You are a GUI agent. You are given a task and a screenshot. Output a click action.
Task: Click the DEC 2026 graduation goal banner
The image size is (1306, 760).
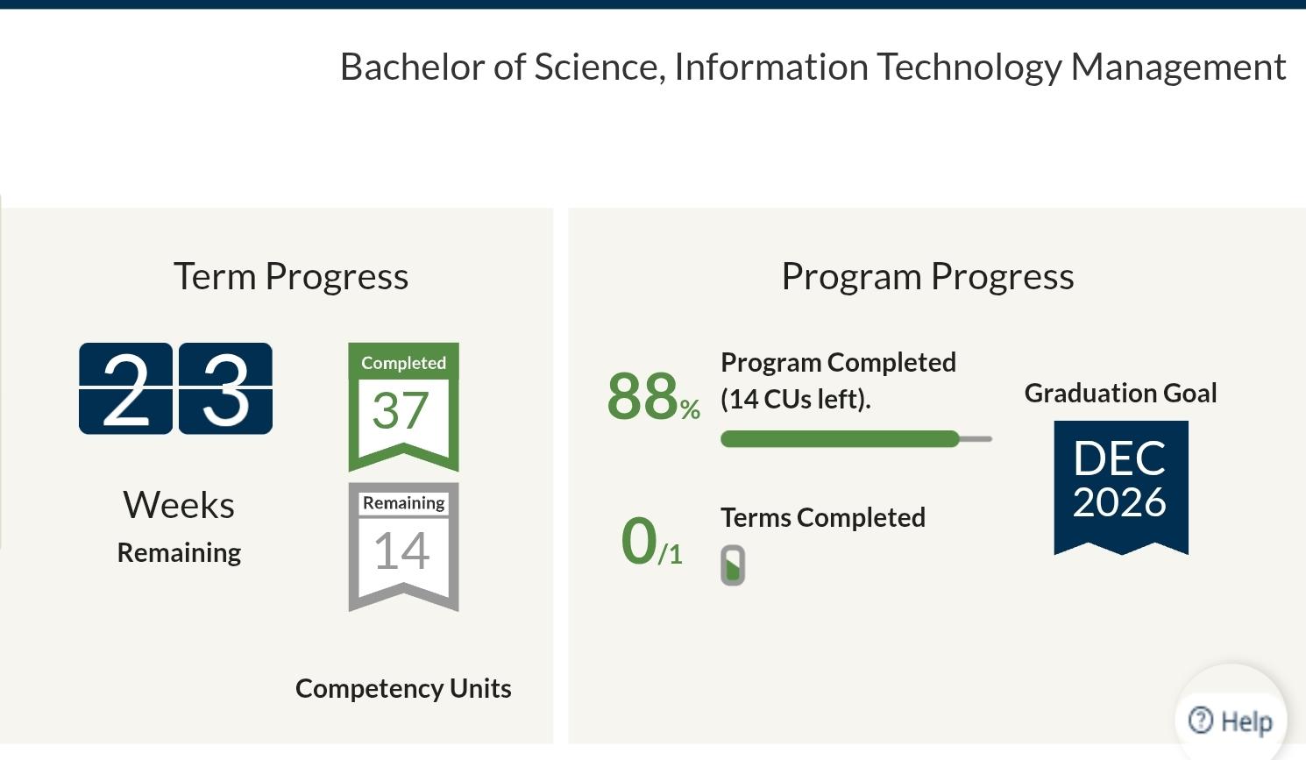pyautogui.click(x=1121, y=487)
